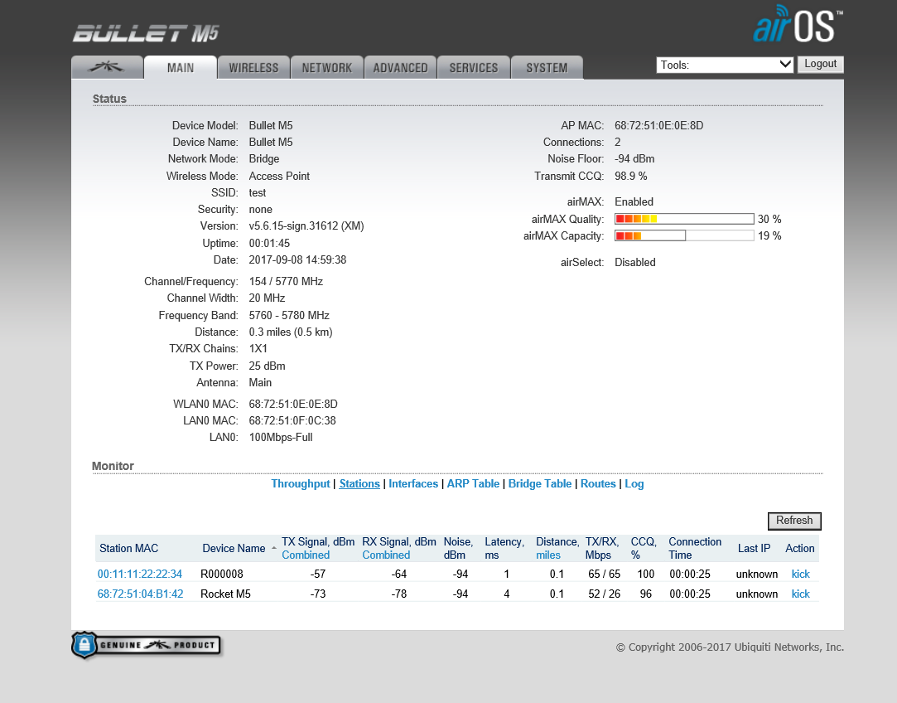Viewport: 897px width, 703px height.
Task: Click LAN0 value 100Mbps-Full
Action: click(x=280, y=437)
